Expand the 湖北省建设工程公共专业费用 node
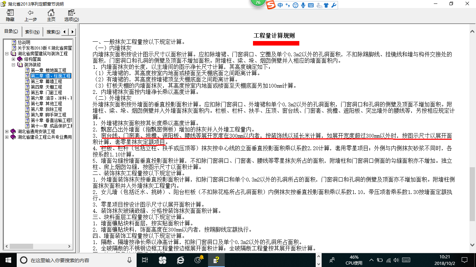 (7, 137)
